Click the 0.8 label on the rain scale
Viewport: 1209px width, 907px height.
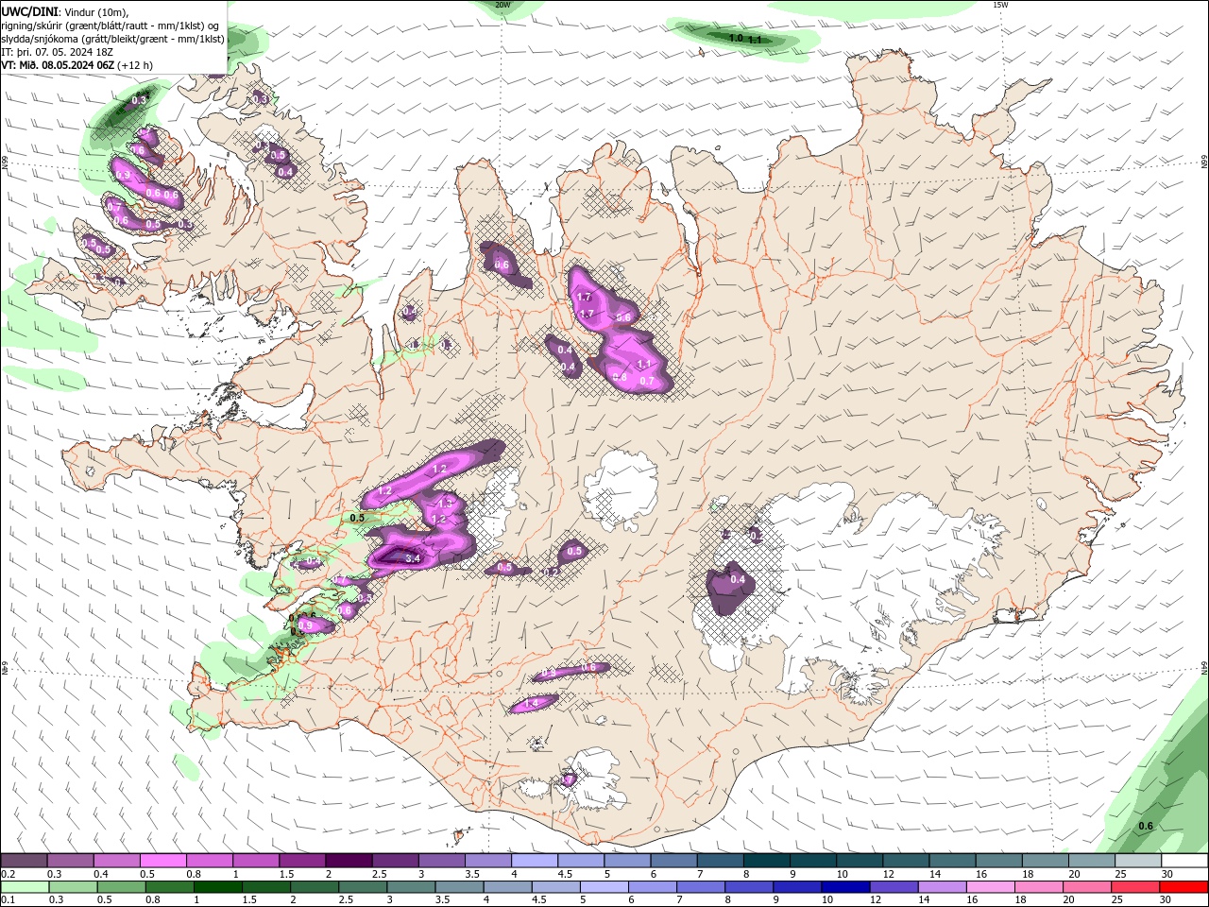(x=153, y=900)
